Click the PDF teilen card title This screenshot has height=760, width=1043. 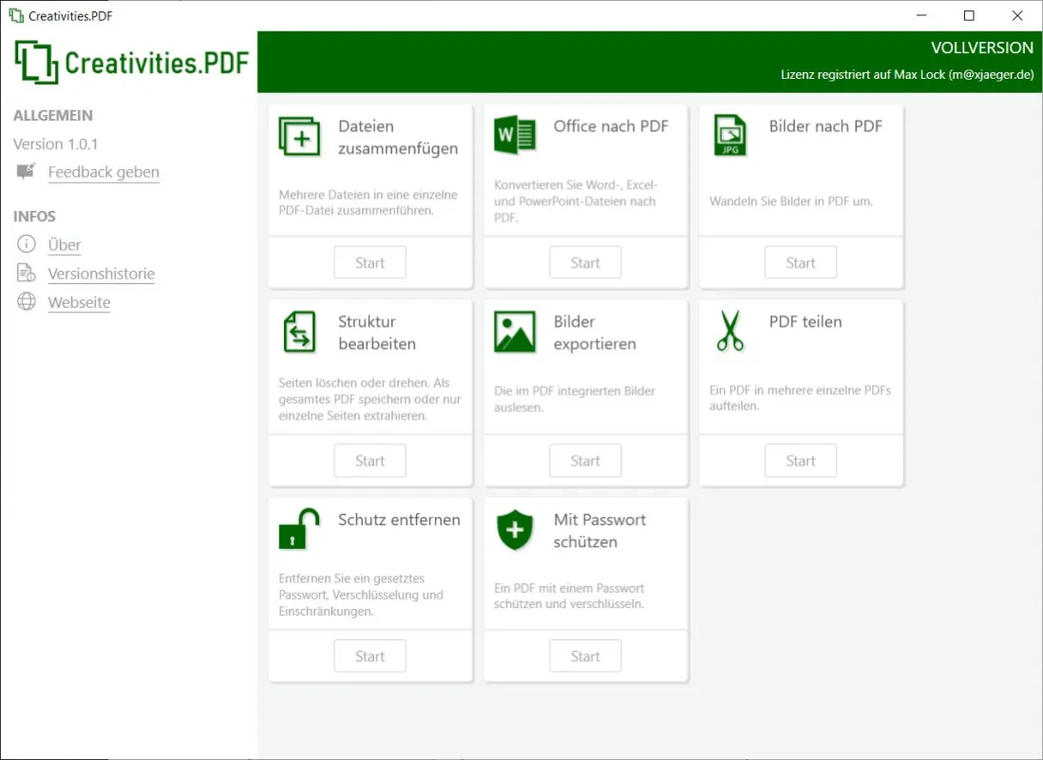(x=805, y=321)
